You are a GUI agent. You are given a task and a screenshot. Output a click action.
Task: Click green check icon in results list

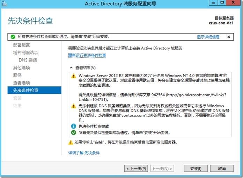[73, 133]
